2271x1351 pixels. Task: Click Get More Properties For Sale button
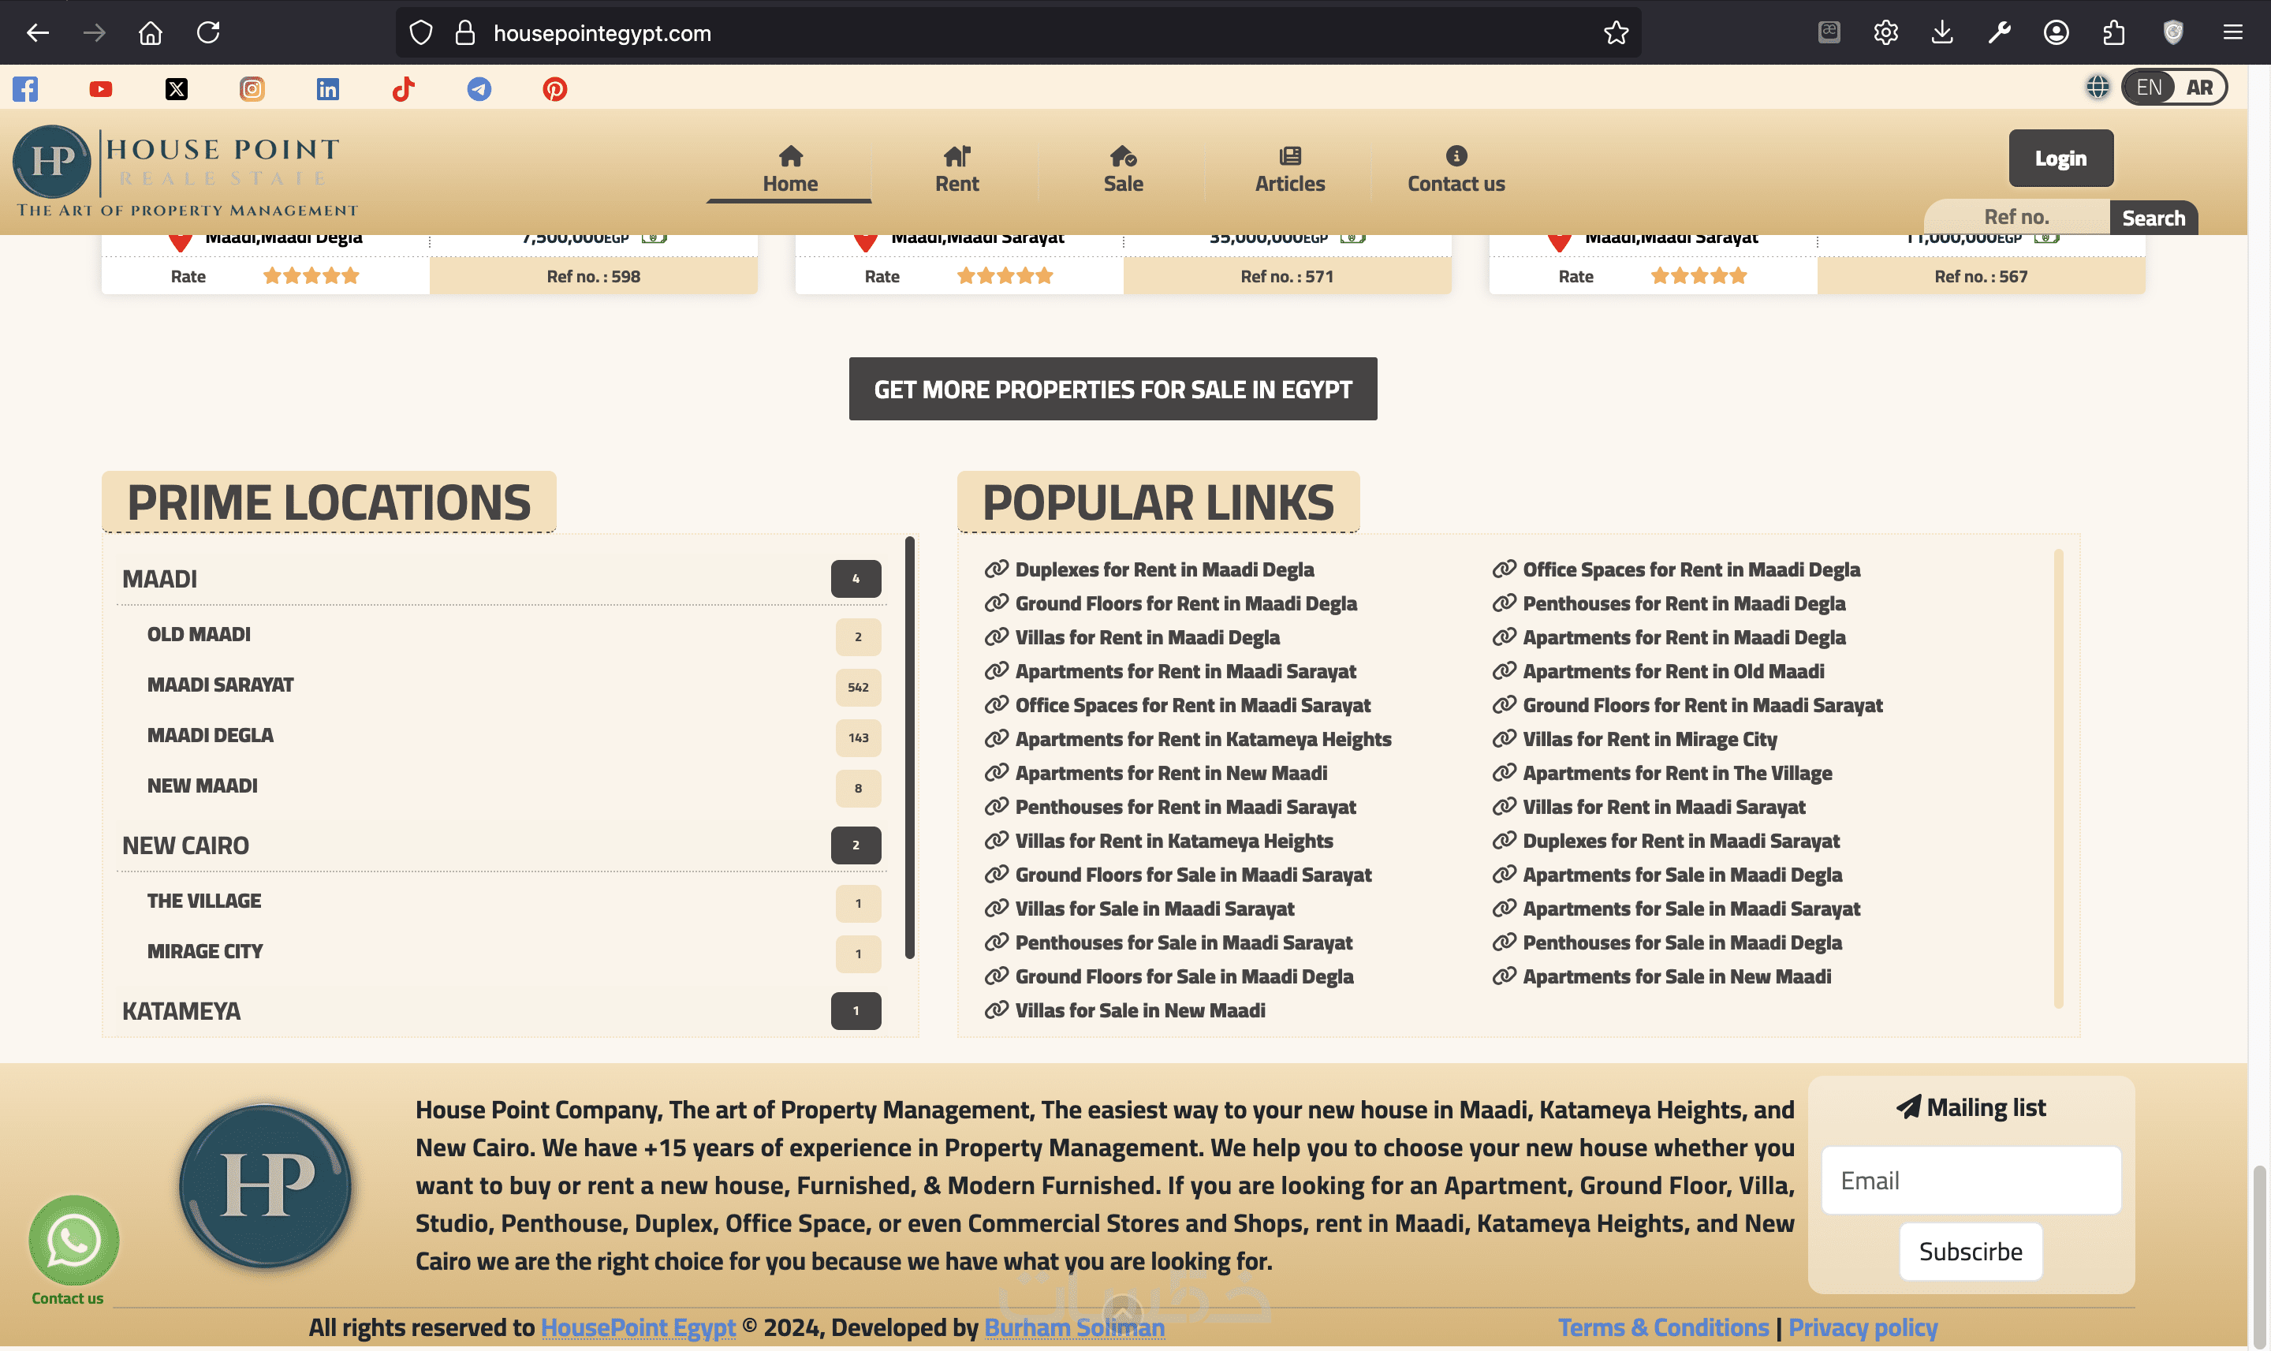(x=1113, y=390)
